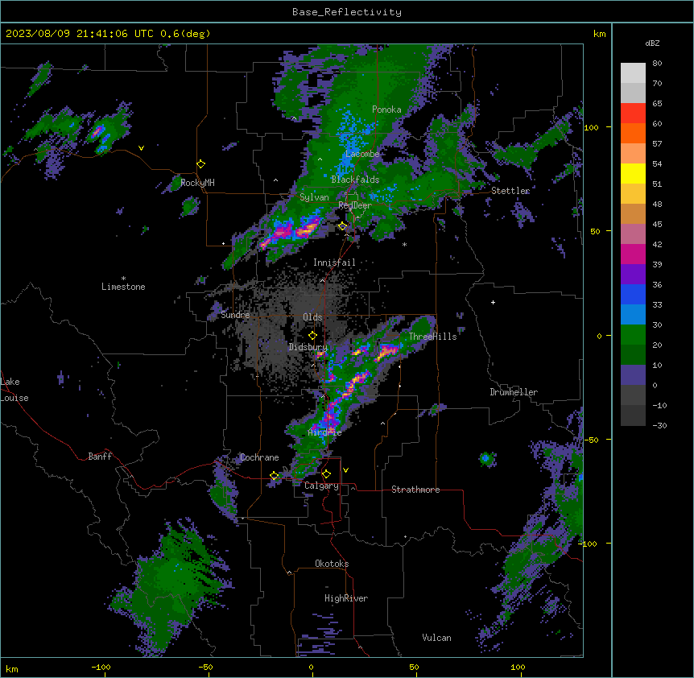The image size is (694, 678).
Task: Click the km unit label at bottom left
Action: click(x=12, y=669)
